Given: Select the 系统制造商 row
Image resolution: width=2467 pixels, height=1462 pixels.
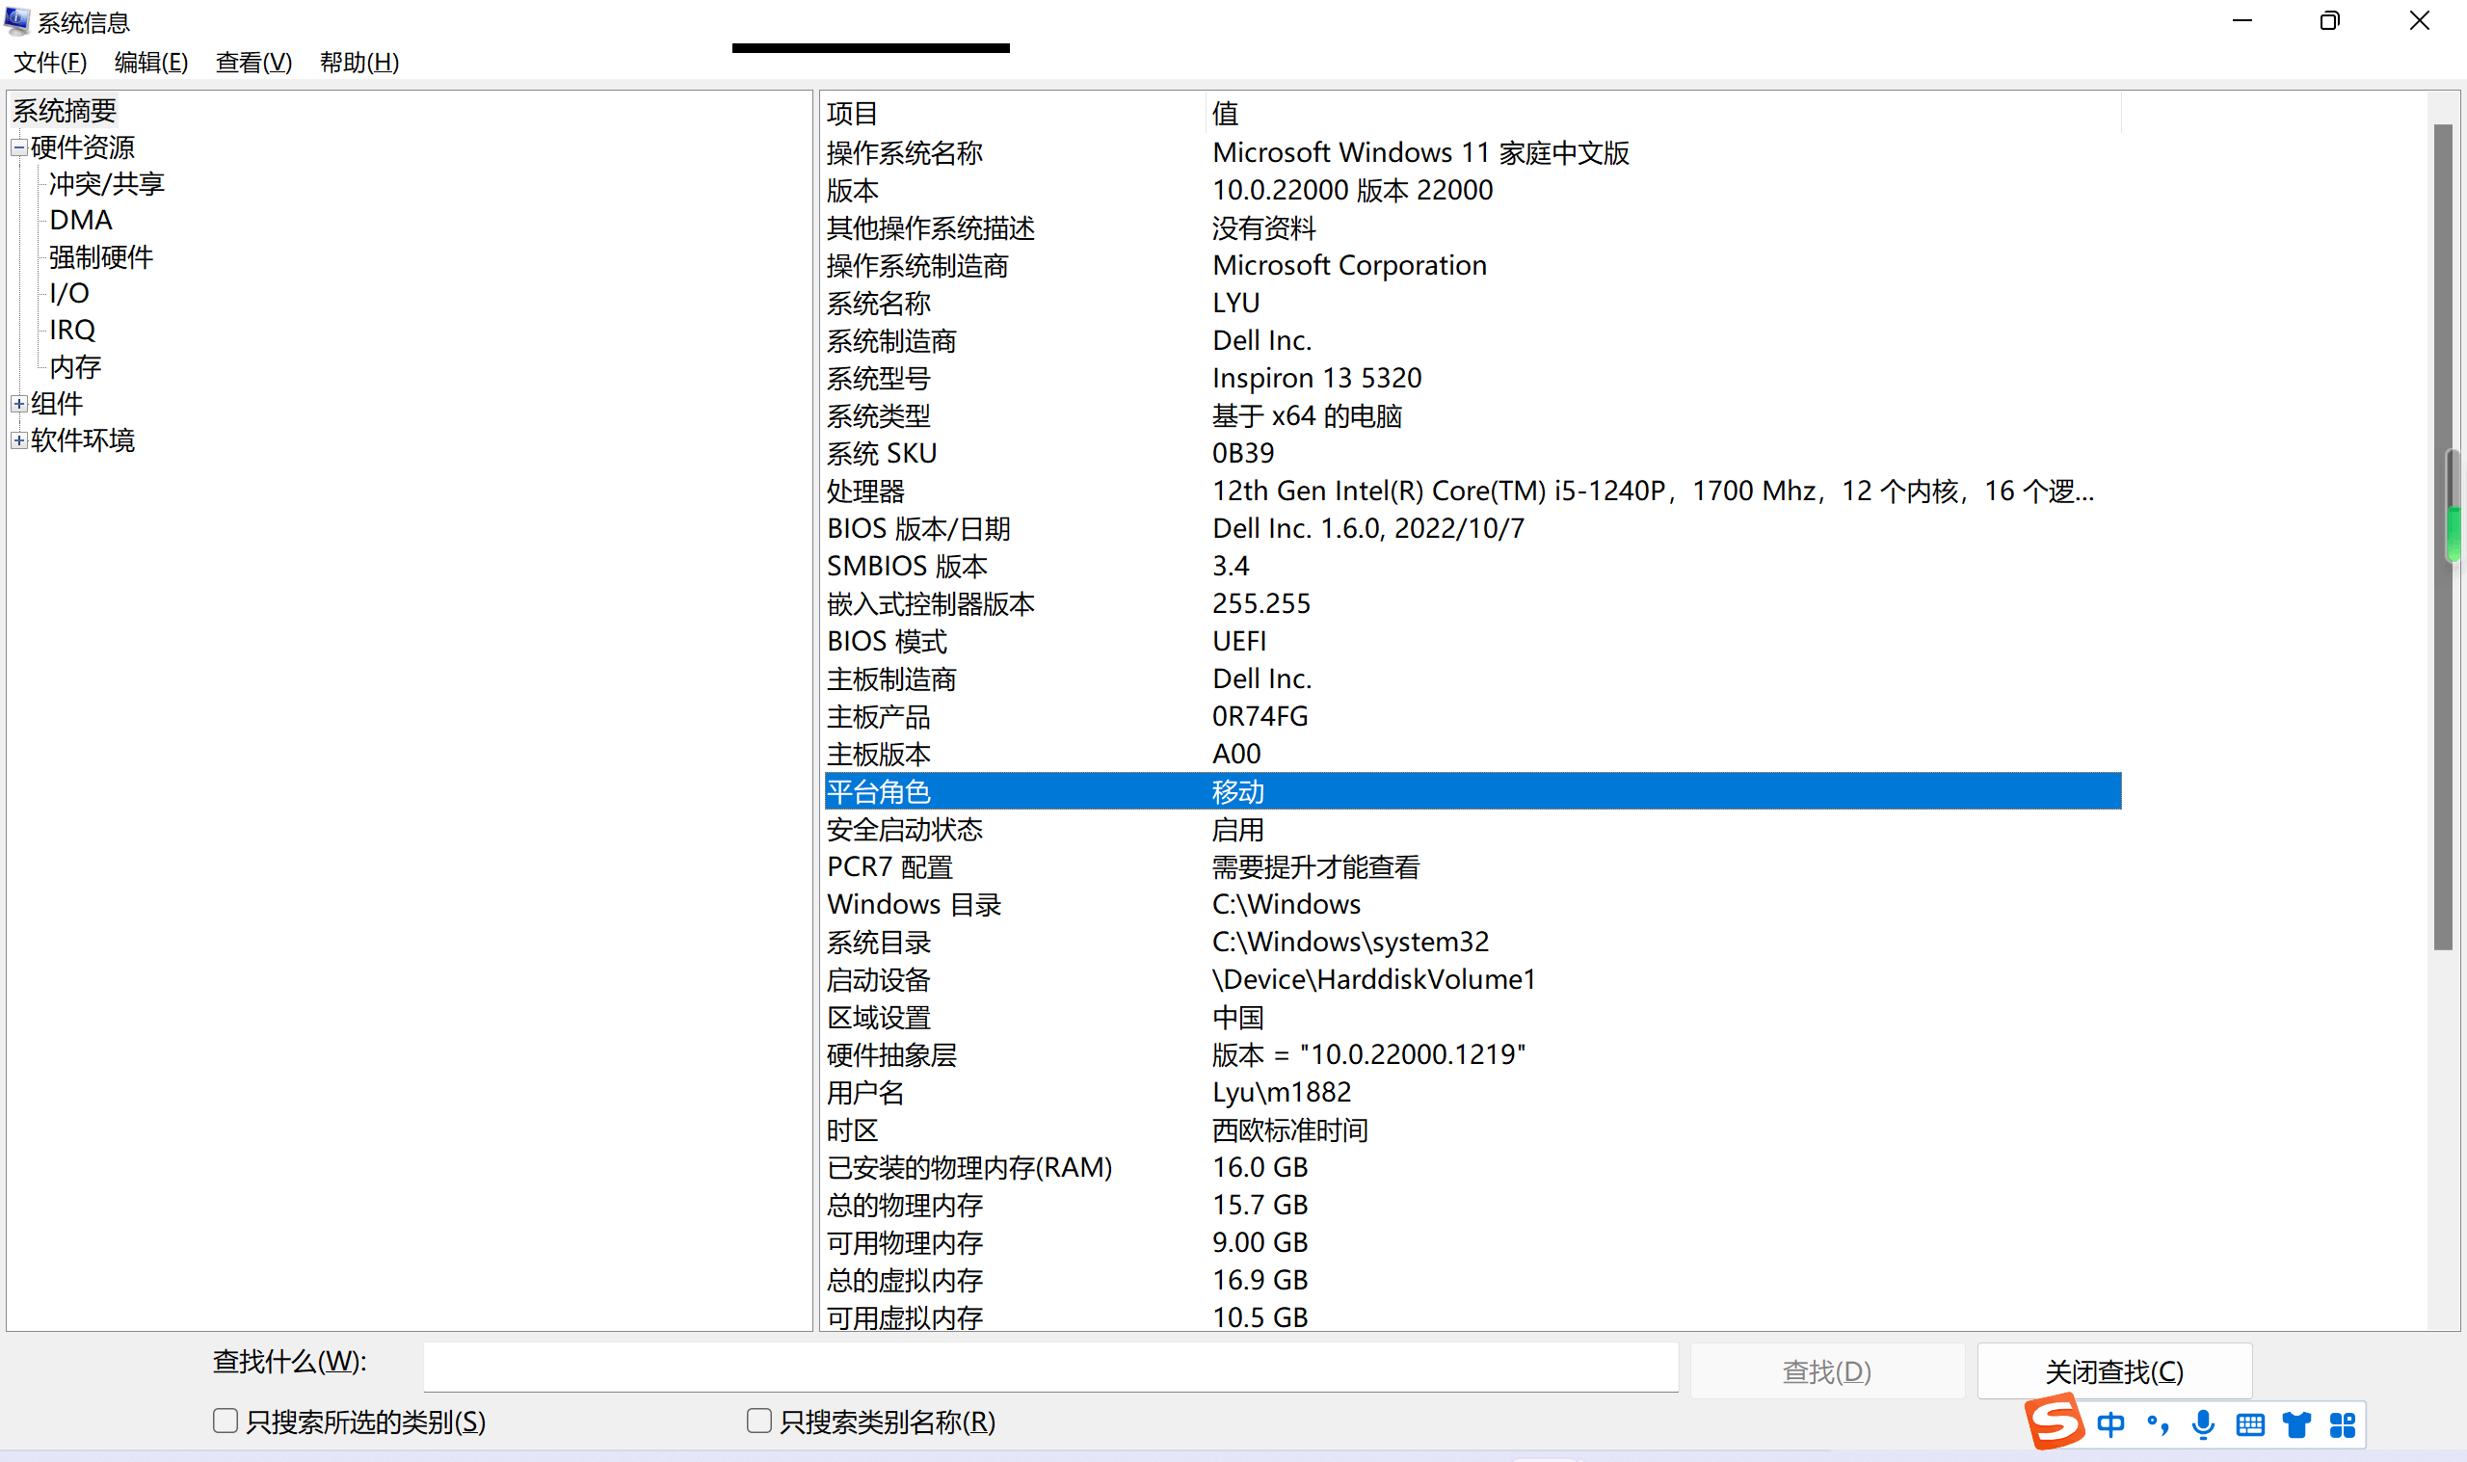Looking at the screenshot, I should tap(1472, 341).
